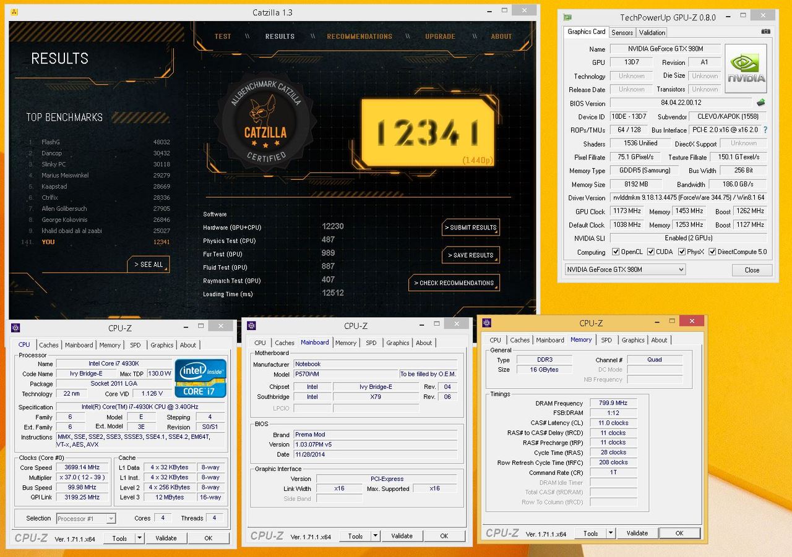Image resolution: width=792 pixels, height=557 pixels.
Task: Click SEE ALL under Top Benchmarks
Action: pos(148,265)
